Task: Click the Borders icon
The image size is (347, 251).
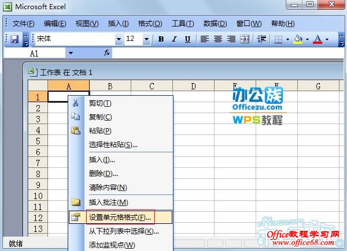Action: coord(278,39)
